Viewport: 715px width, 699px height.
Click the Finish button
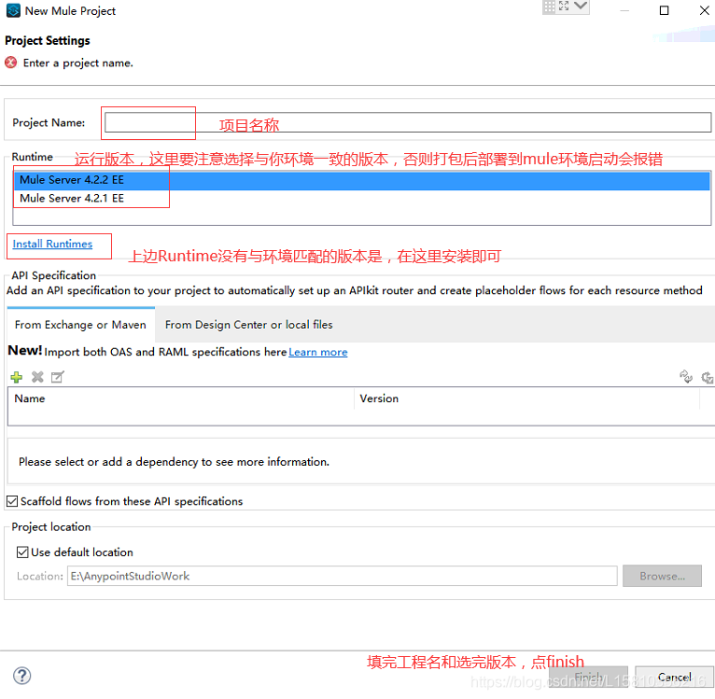pos(588,678)
